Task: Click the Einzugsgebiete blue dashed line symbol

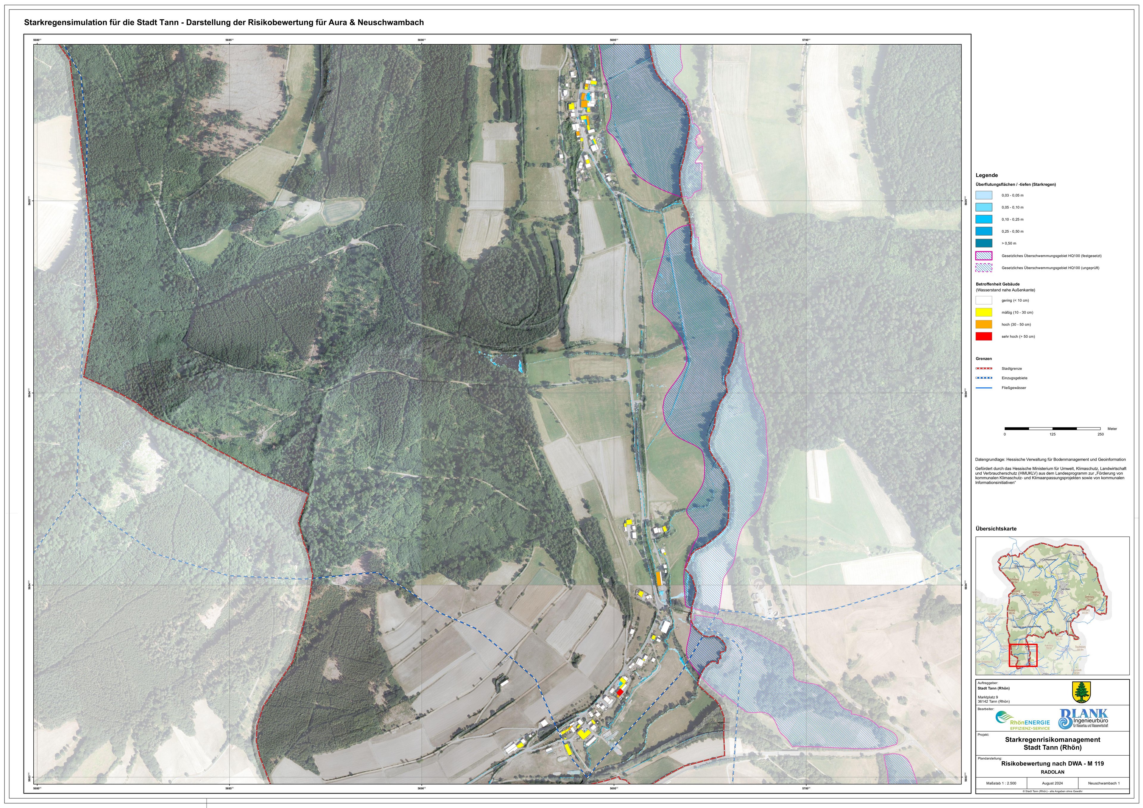Action: [984, 378]
